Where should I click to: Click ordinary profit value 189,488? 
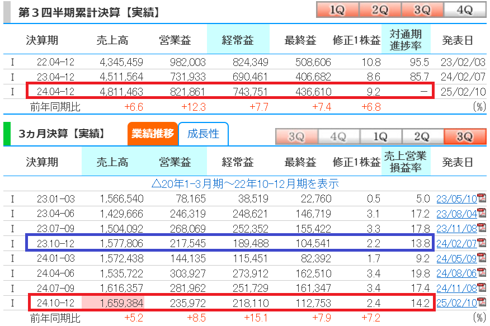[251, 244]
